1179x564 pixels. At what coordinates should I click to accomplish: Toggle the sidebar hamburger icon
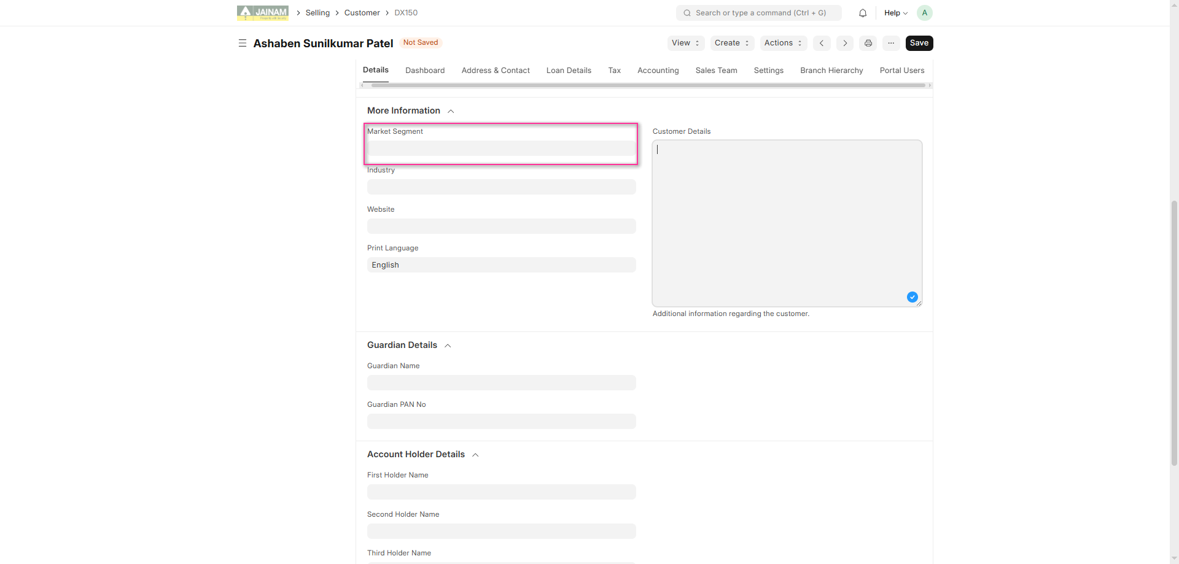[243, 43]
